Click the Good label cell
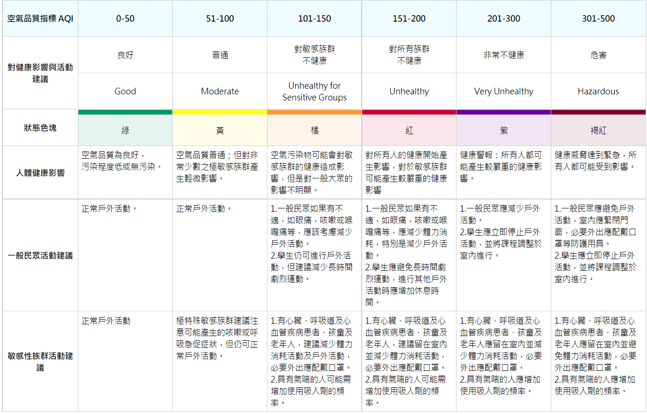Viewport: 647px width, 414px height. (x=125, y=91)
